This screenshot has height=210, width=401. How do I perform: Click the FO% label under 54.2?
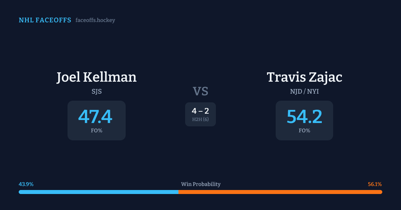click(x=304, y=131)
